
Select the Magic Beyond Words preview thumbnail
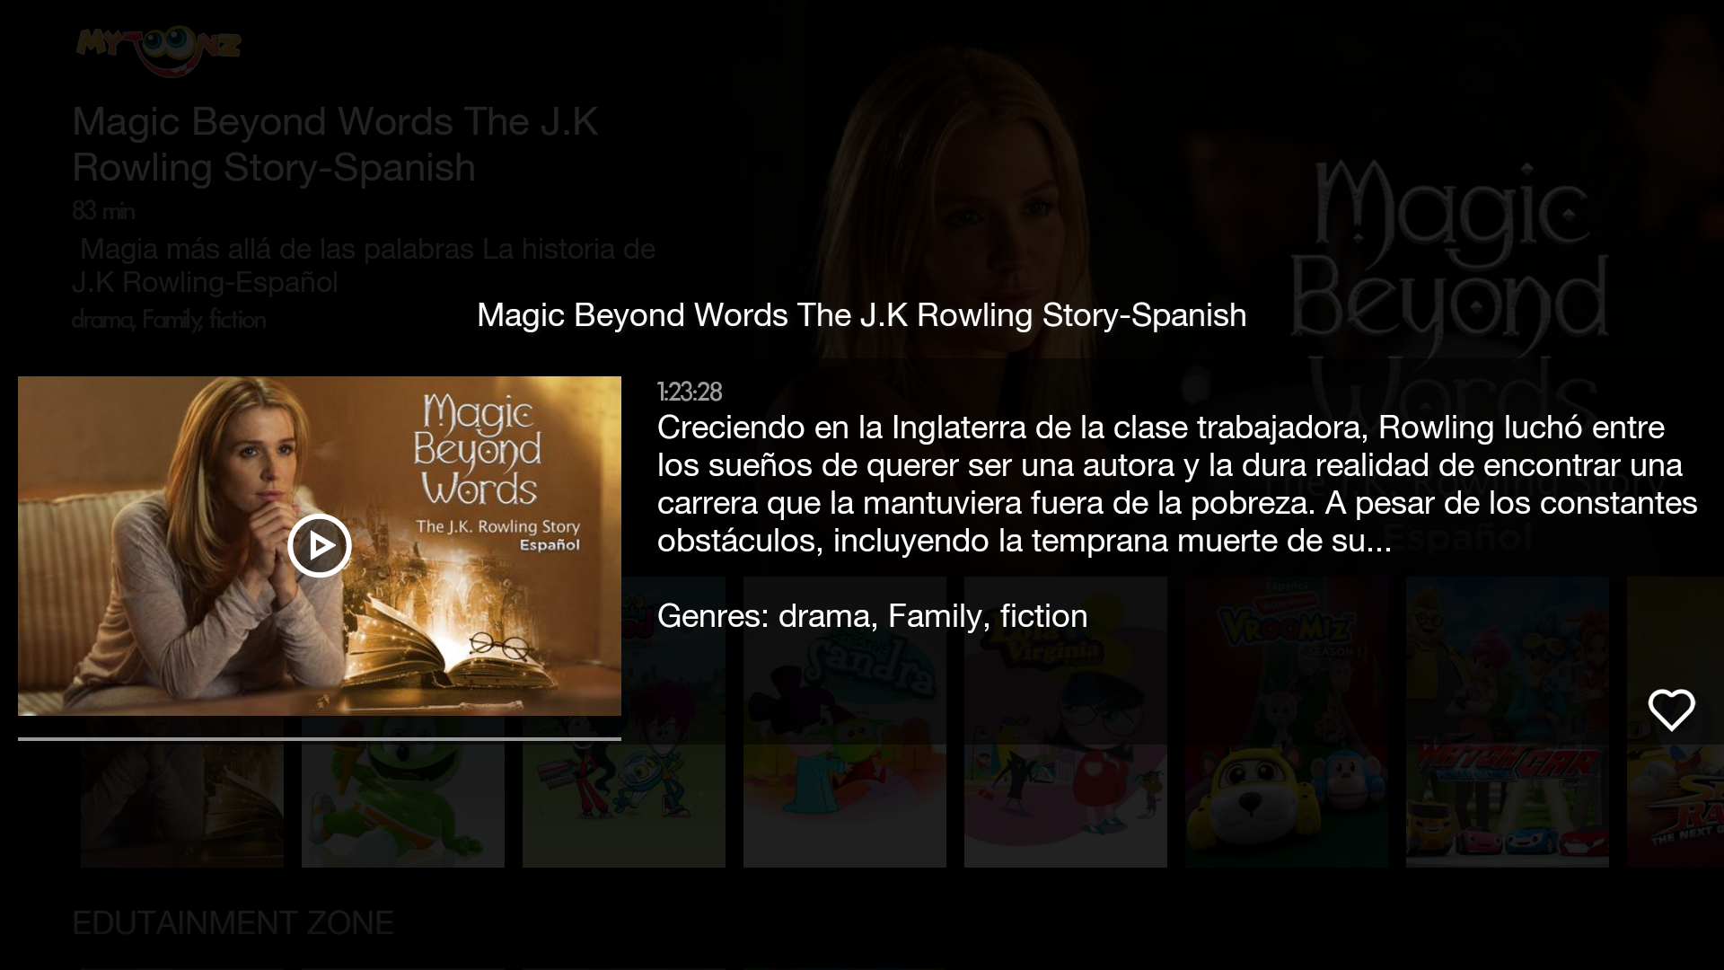[x=319, y=545]
